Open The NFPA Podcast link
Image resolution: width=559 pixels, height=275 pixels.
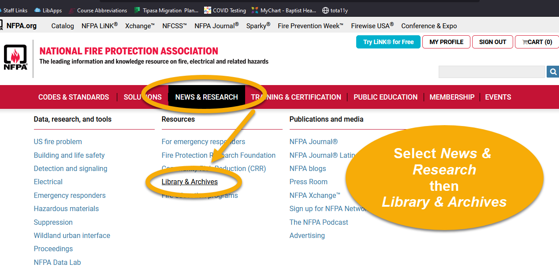(x=319, y=222)
